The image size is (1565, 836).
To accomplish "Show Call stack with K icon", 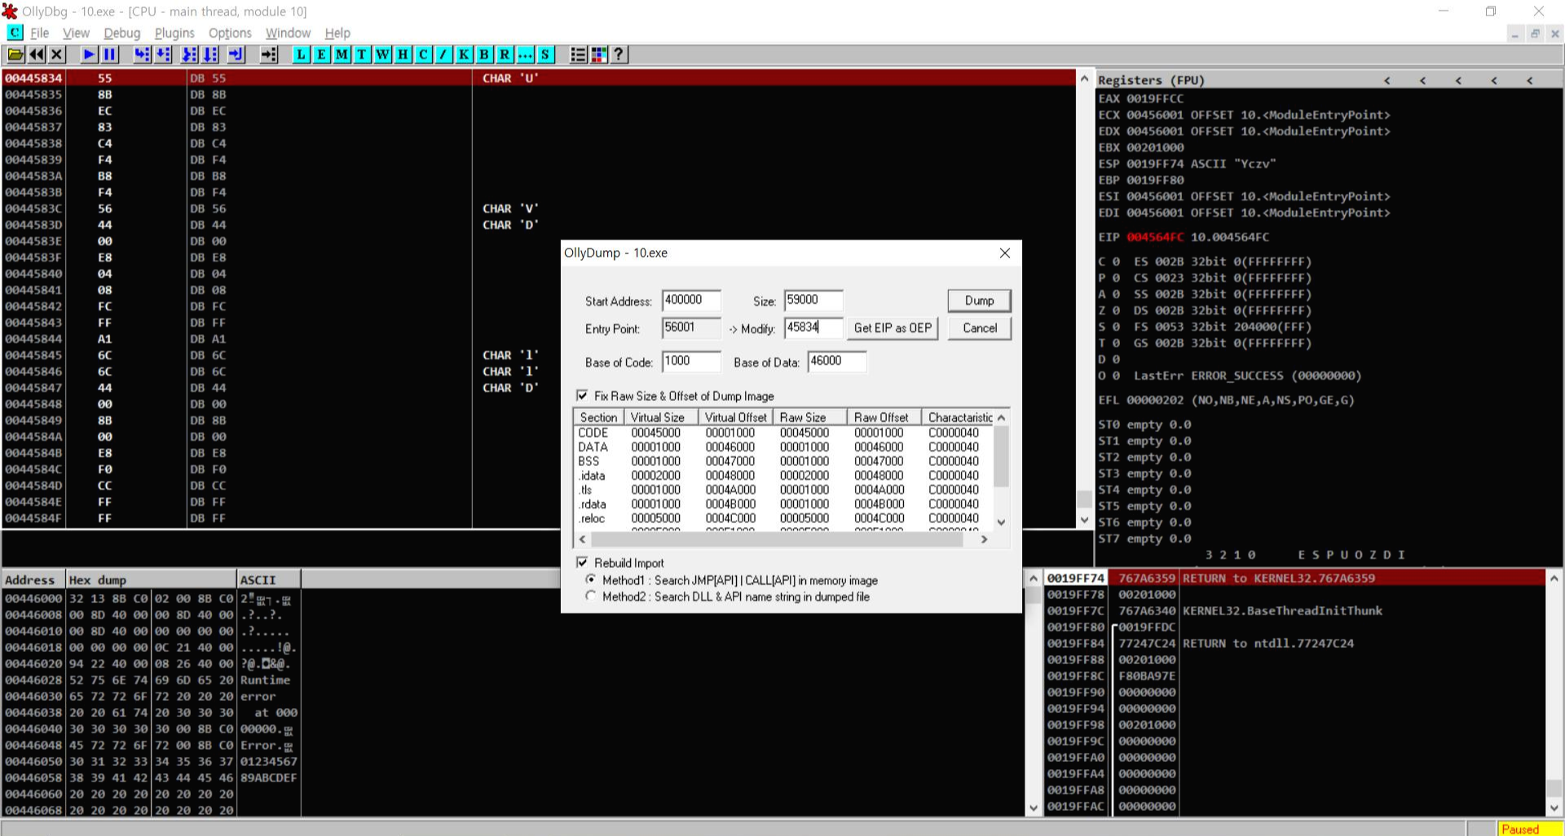I will 465,55.
